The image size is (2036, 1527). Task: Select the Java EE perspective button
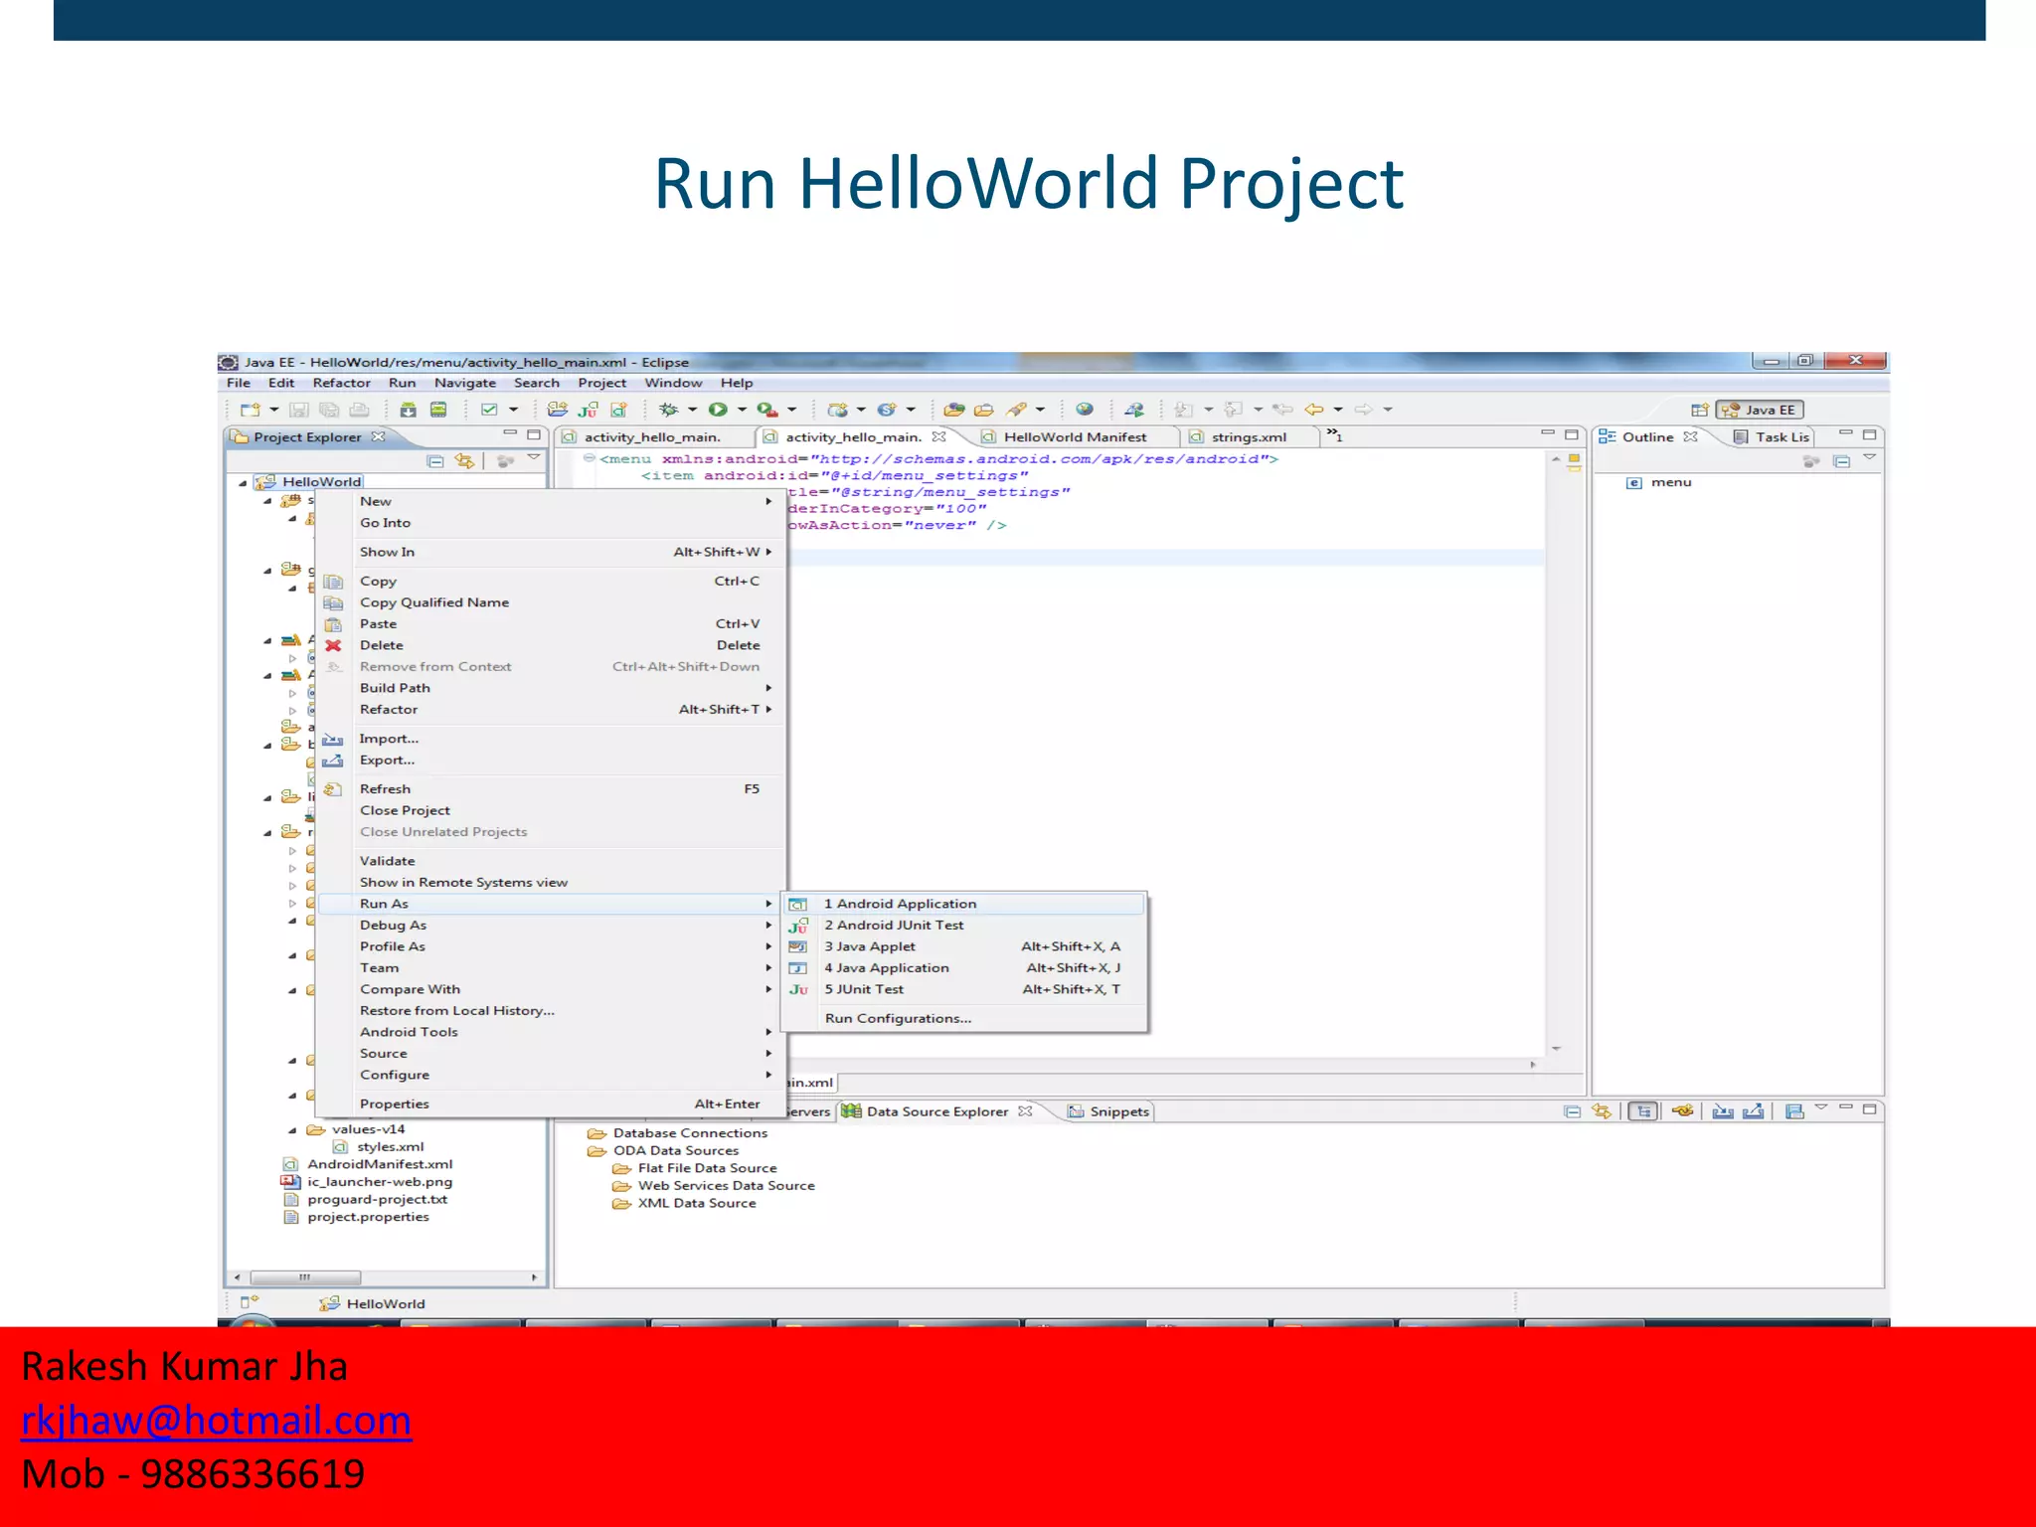tap(1760, 410)
